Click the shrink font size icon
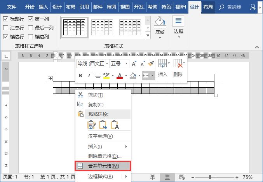Image resolution: width=263 pixels, height=182 pixels. (x=143, y=64)
